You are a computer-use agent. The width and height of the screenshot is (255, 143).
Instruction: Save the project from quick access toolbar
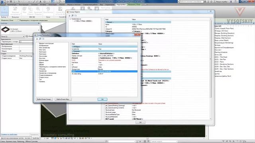[x=11, y=2]
